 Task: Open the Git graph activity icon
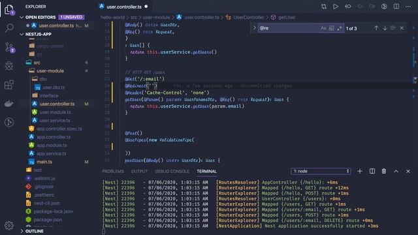[x=8, y=122]
